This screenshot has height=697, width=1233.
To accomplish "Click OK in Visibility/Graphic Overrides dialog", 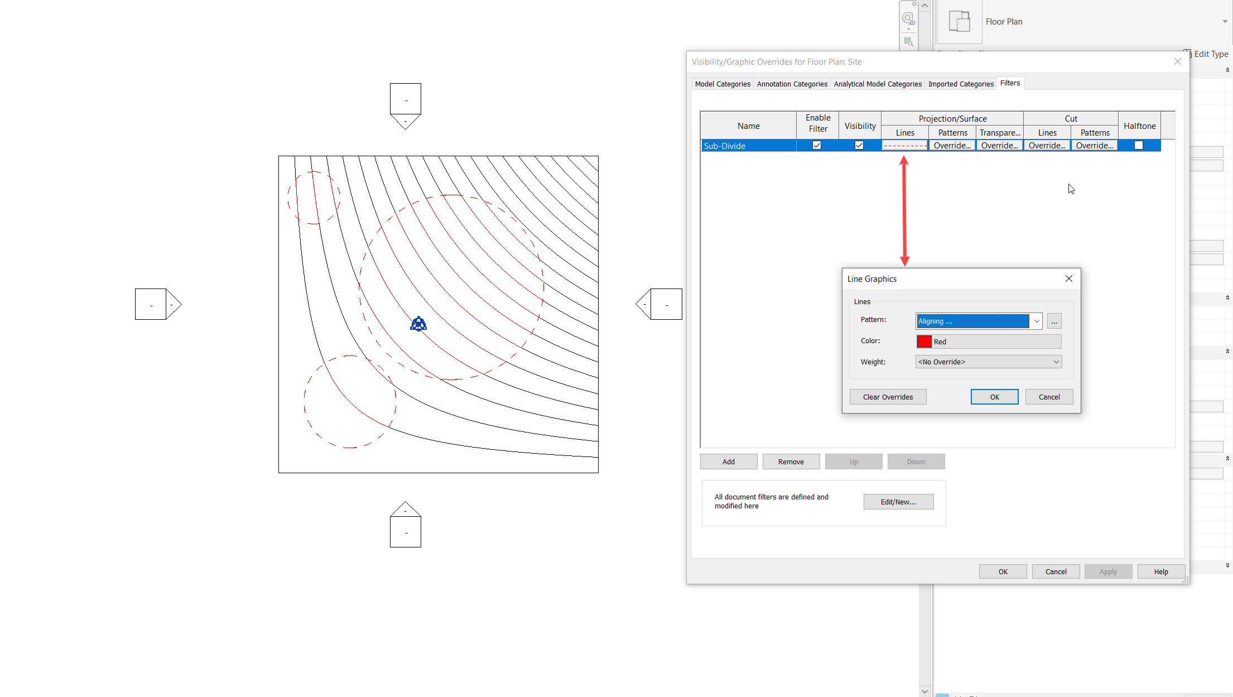I will [1003, 571].
